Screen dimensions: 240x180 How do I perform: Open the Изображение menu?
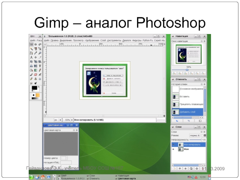point(92,40)
